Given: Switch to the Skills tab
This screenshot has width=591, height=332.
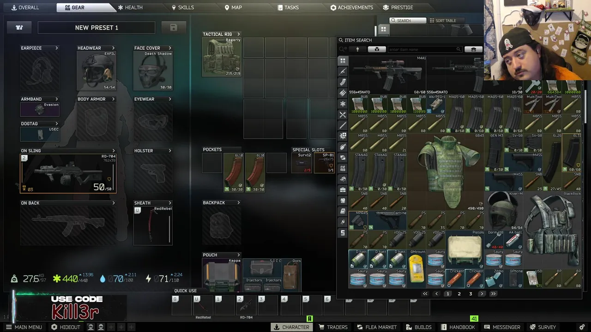Looking at the screenshot, I should tap(183, 7).
